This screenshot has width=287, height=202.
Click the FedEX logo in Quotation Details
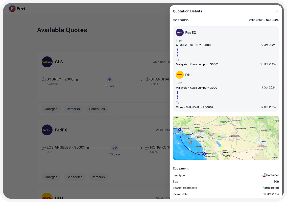tap(180, 33)
